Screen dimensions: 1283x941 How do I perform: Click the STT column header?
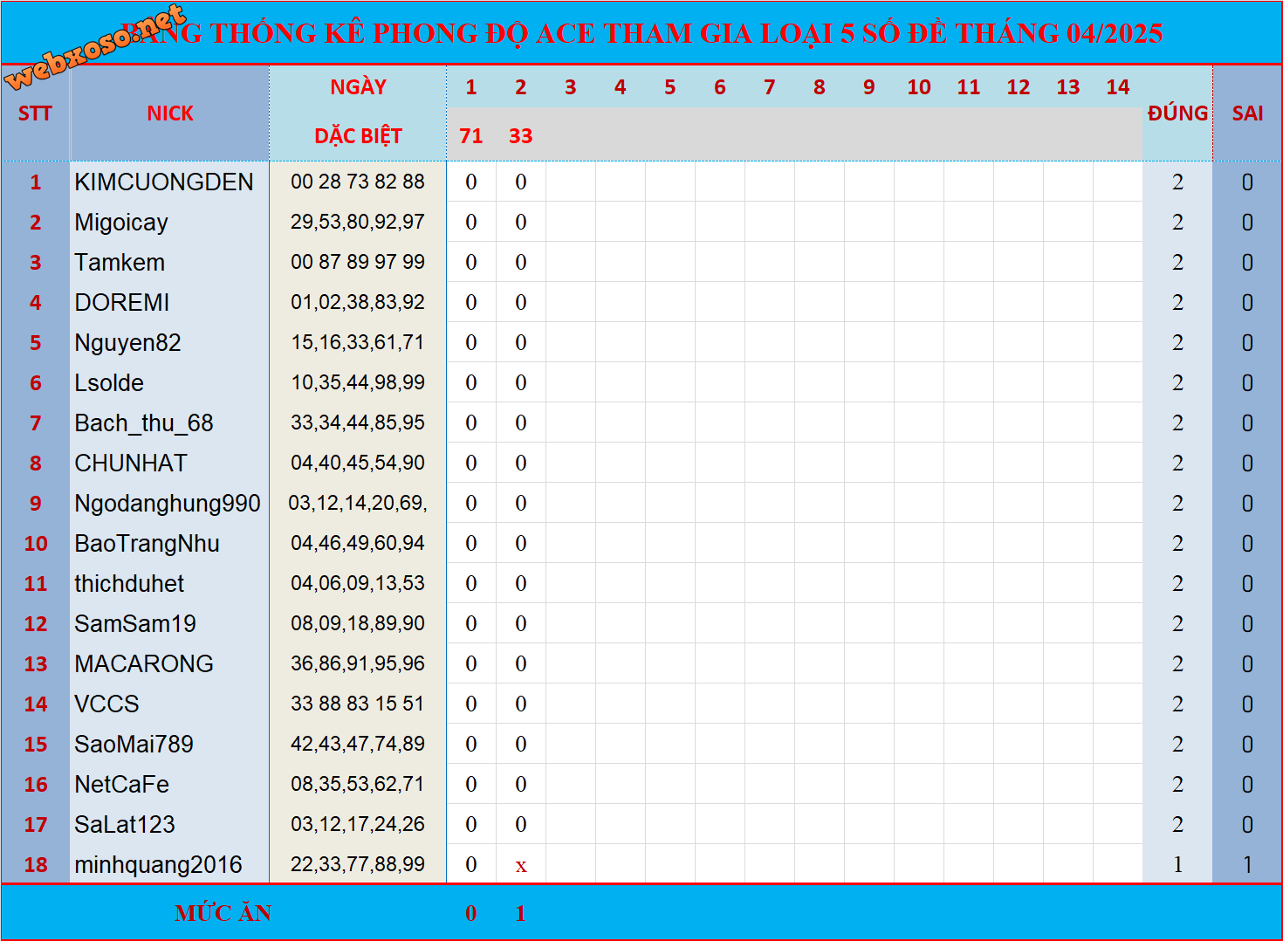click(x=35, y=113)
